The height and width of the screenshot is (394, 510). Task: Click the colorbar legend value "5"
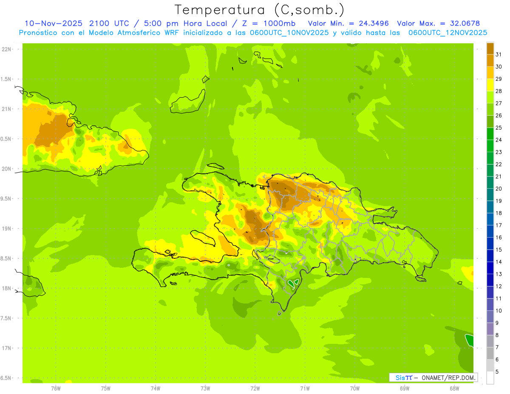click(497, 372)
